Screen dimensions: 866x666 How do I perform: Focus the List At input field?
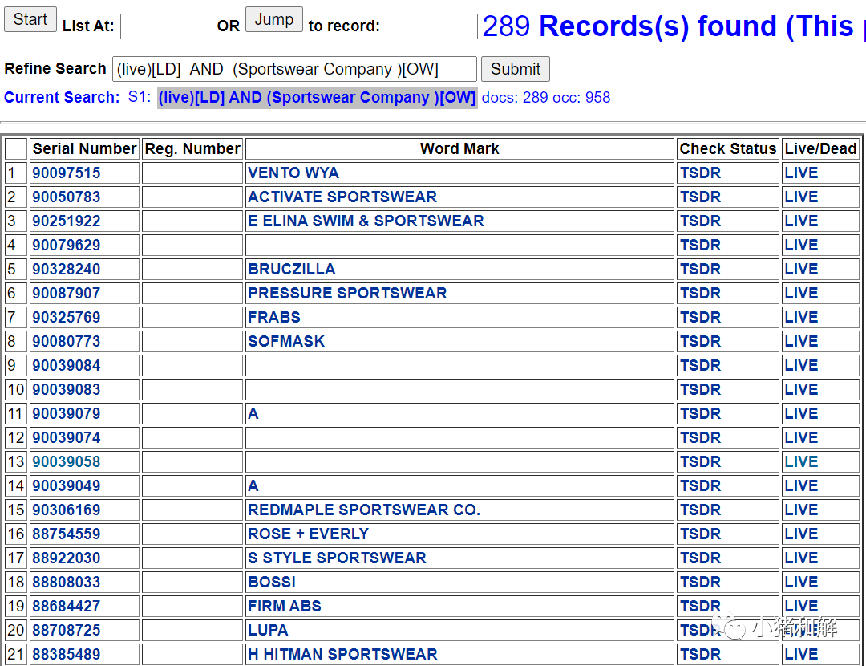click(166, 26)
